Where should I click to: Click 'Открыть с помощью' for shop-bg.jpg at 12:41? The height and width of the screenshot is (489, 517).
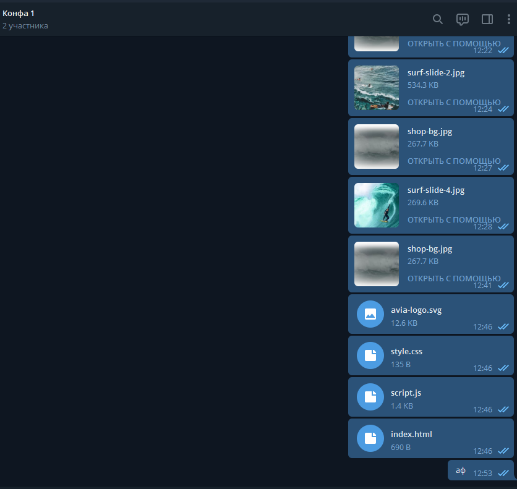(x=454, y=278)
